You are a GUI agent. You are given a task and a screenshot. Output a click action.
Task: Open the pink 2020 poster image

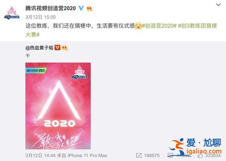click(58, 106)
